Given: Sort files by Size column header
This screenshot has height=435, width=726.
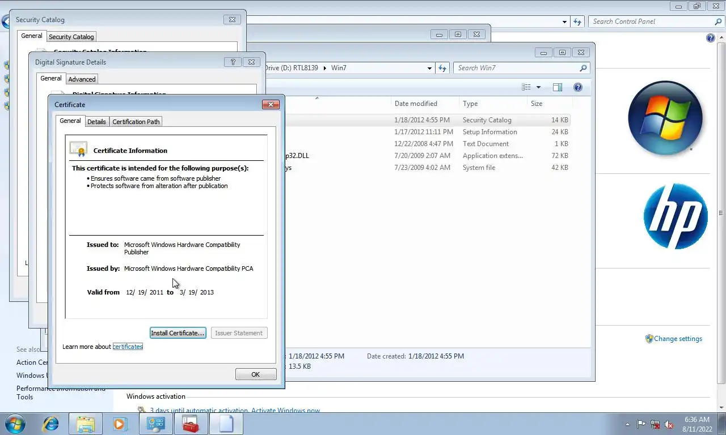Looking at the screenshot, I should (549, 104).
